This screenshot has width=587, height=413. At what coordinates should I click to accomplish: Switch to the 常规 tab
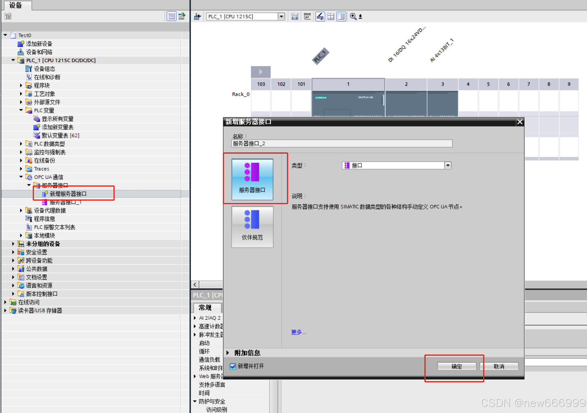click(x=205, y=307)
